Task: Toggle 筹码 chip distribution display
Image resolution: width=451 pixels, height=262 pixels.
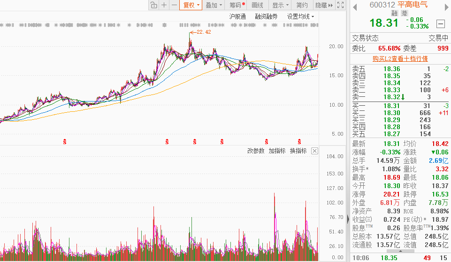Action: tap(237, 5)
